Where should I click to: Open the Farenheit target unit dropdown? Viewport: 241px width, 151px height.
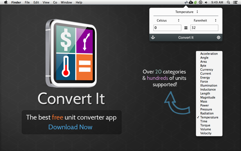pyautogui.click(x=204, y=20)
